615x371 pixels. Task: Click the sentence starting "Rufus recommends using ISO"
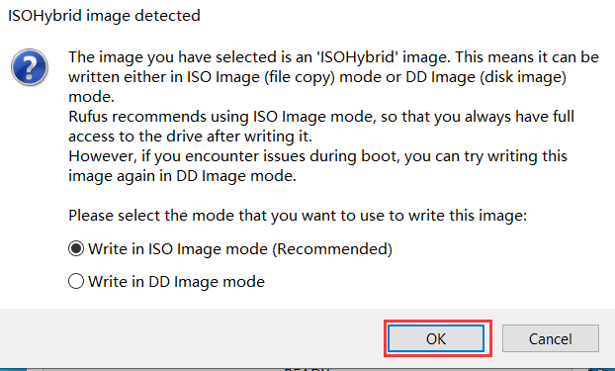pos(321,127)
